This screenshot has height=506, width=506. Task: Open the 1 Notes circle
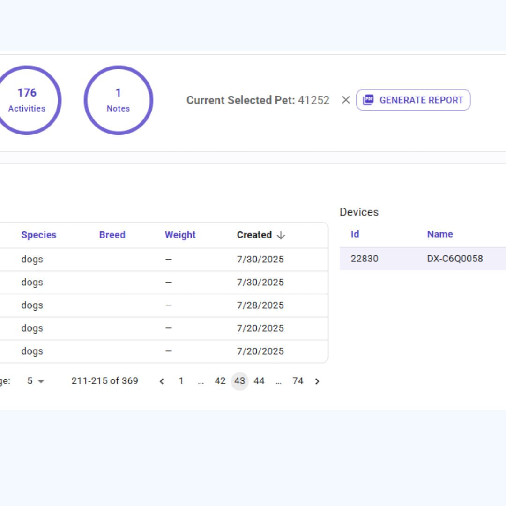(x=118, y=100)
